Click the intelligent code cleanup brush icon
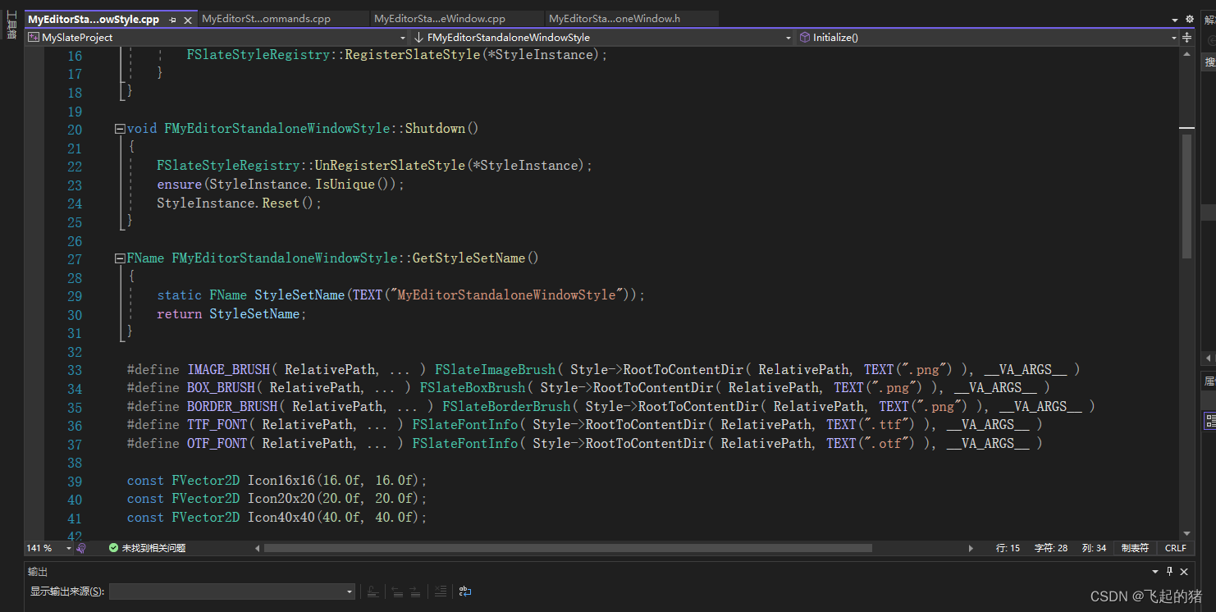Viewport: 1216px width, 612px height. pos(81,548)
